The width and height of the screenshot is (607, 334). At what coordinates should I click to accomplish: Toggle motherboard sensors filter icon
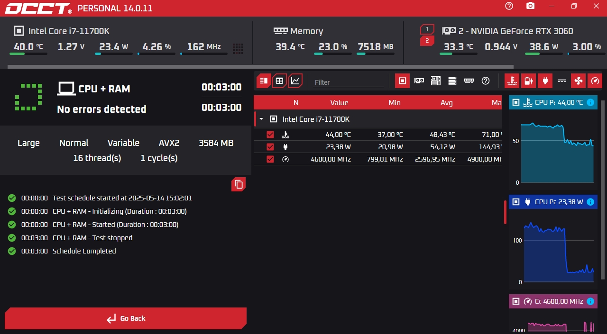[x=436, y=81]
